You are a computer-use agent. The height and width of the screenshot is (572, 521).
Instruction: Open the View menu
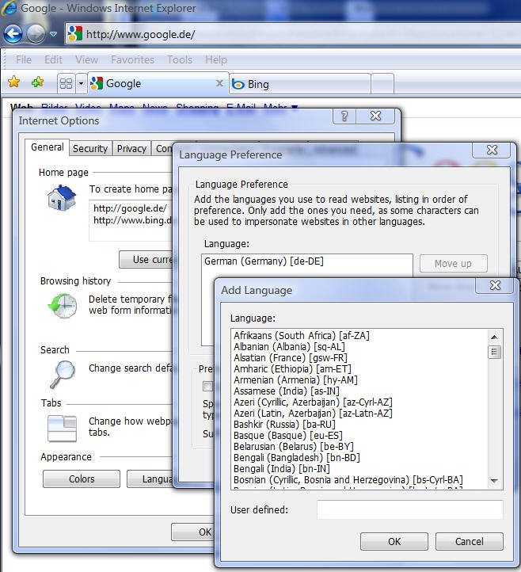click(86, 59)
